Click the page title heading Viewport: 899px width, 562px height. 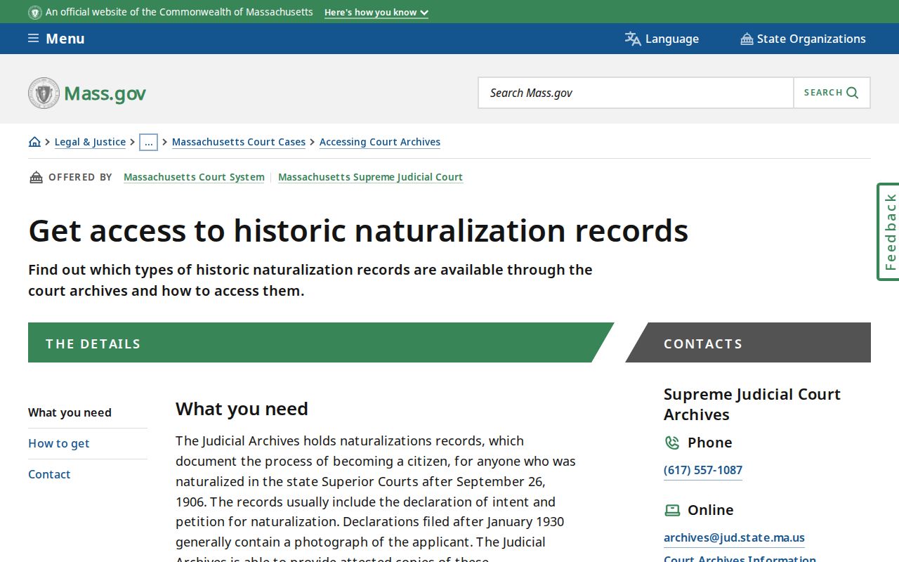click(358, 230)
